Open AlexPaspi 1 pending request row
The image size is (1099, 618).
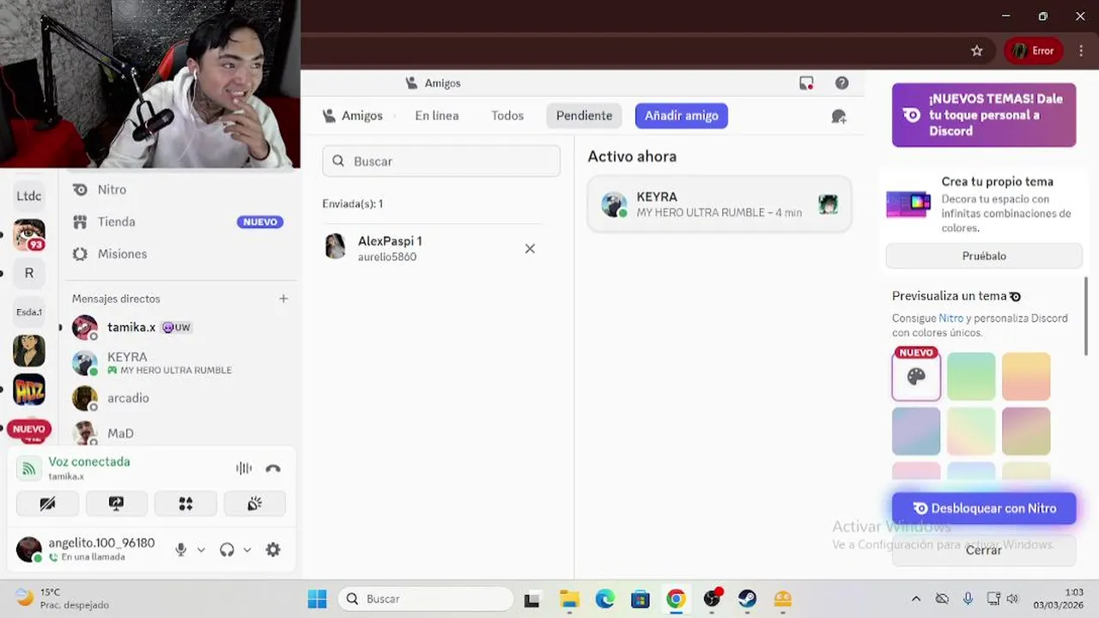[434, 248]
